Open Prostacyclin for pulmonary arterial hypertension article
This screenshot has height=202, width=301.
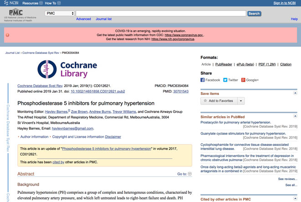[x=236, y=122]
